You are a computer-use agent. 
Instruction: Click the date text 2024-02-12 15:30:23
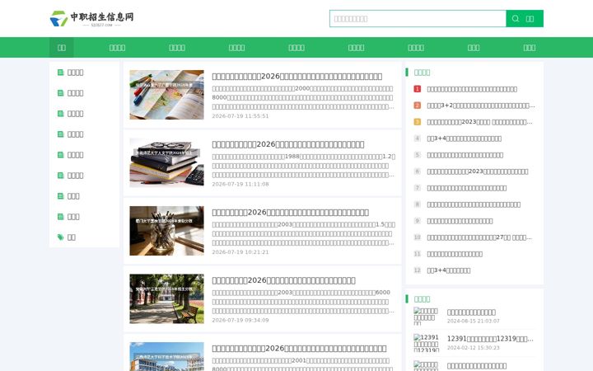click(473, 348)
